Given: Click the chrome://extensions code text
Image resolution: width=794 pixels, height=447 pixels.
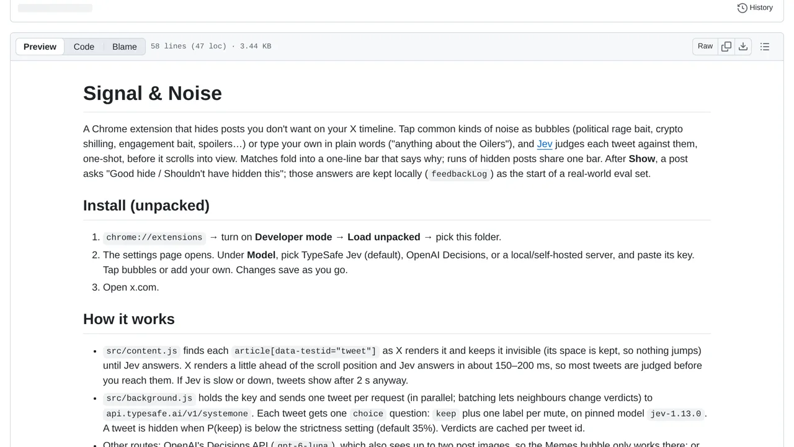Looking at the screenshot, I should point(154,238).
